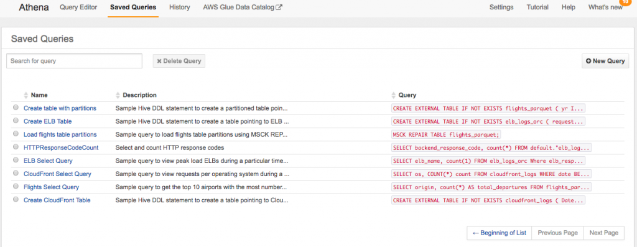Click CREATE EXTERNAL TABLE elb_logs_orc query code
The width and height of the screenshot is (637, 247).
point(488,121)
